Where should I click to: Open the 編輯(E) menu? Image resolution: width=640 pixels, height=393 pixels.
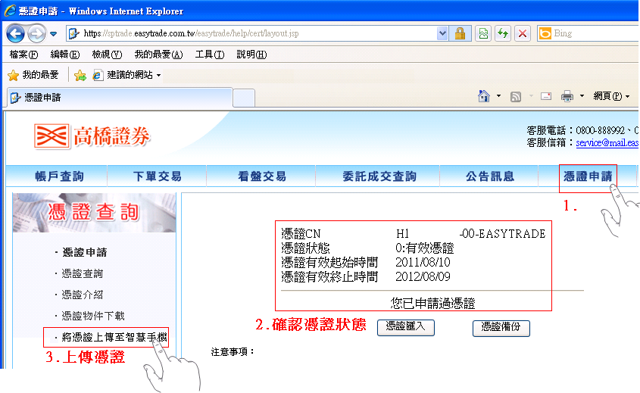(x=65, y=55)
